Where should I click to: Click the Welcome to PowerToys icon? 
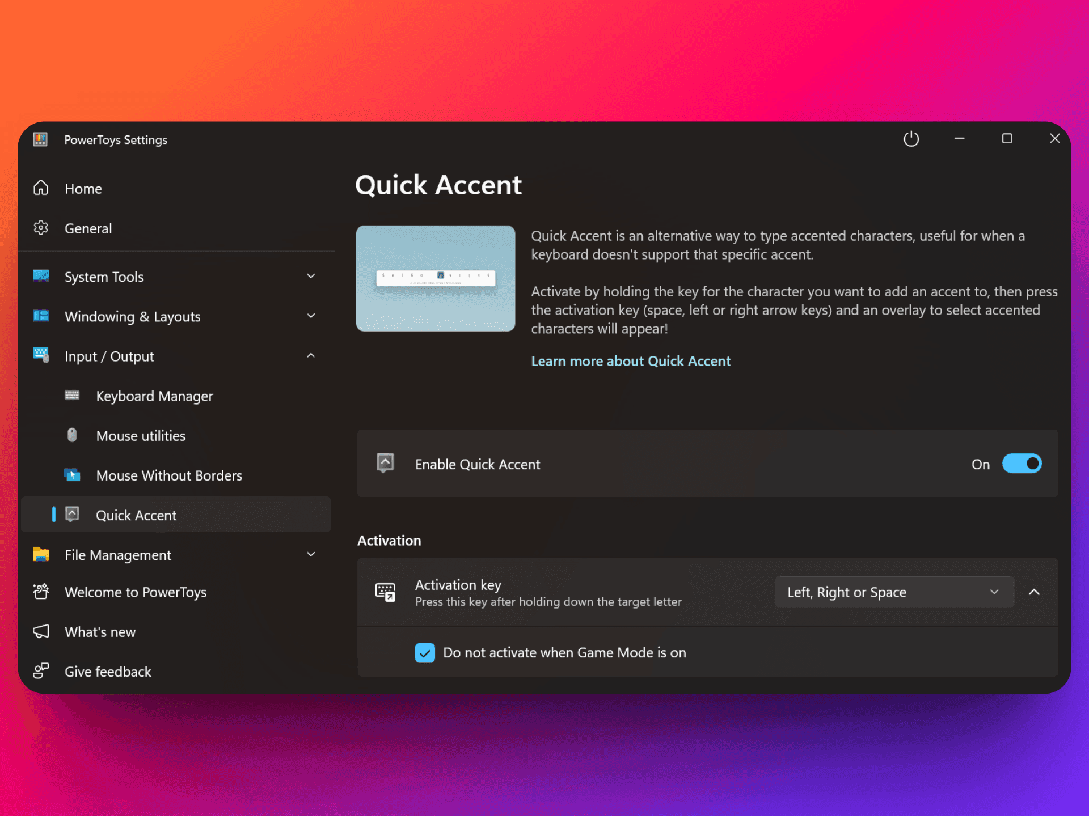(x=41, y=592)
